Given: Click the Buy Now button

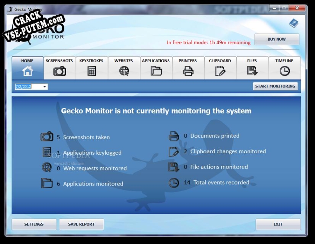Looking at the screenshot, I should click(277, 39).
